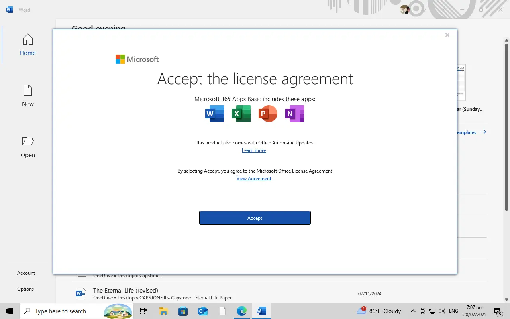Go to the Home tab in Word sidebar
Screen dimensions: 510x319
pos(27,45)
